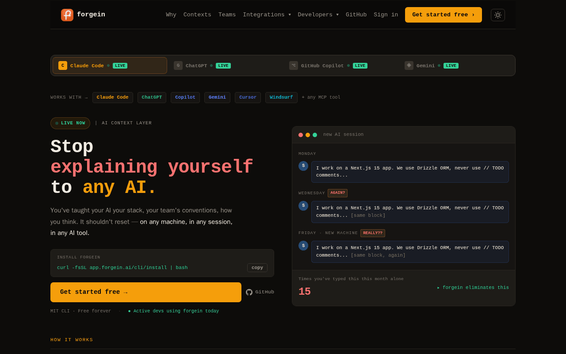Viewport: 566px width, 354px height.
Task: Select the Claude Code live tab
Action: click(110, 65)
